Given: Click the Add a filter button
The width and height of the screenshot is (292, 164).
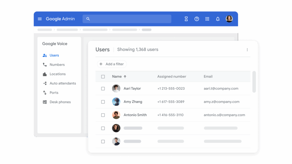Looking at the screenshot, I should click(112, 64).
